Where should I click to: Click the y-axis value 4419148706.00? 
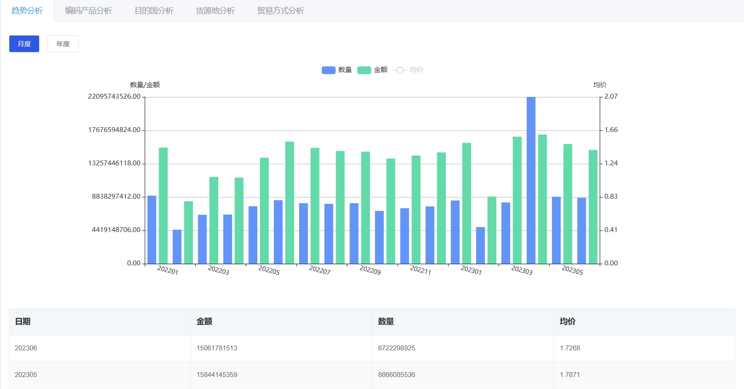[x=116, y=230]
